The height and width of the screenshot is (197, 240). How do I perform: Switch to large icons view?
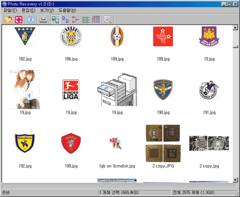[66, 20]
